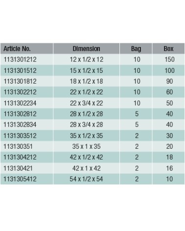Click box quantity 100

(169, 70)
